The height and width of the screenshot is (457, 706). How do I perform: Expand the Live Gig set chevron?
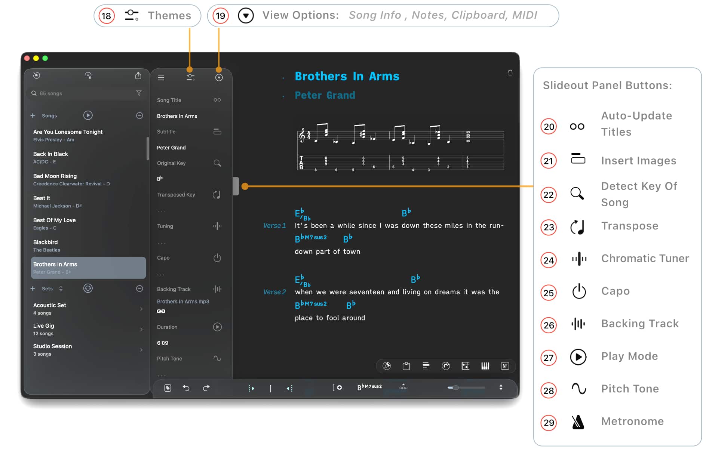[141, 329]
